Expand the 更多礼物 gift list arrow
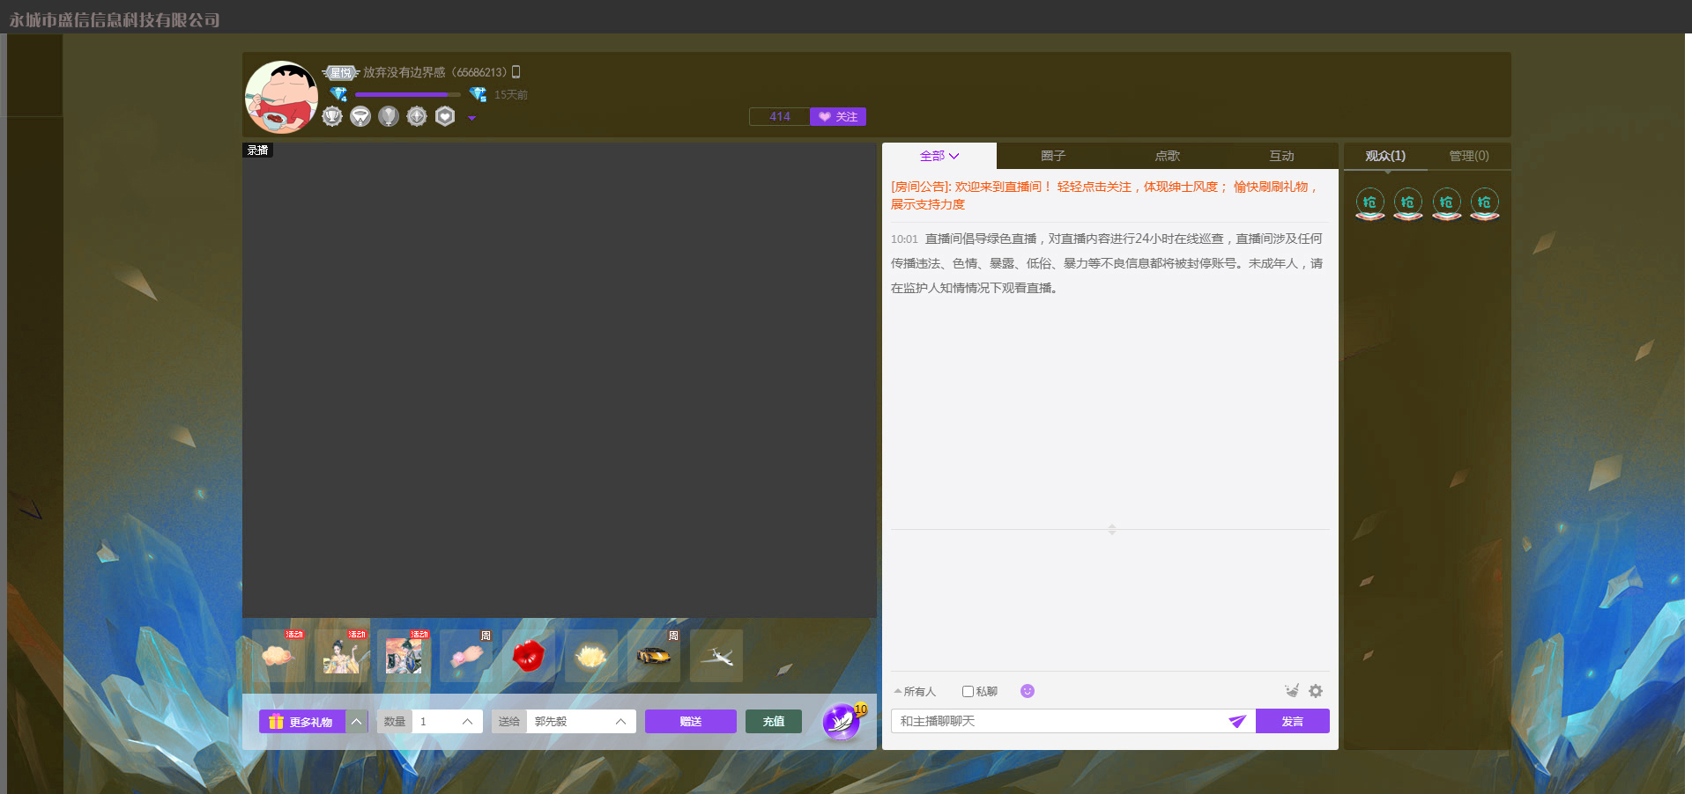The width and height of the screenshot is (1692, 794). coord(357,722)
